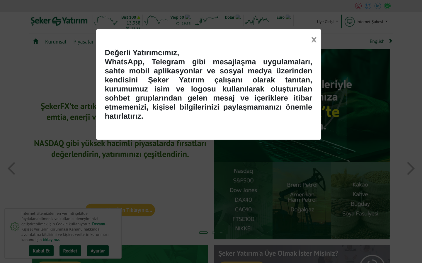Screen dimensions: 422x263
Task: Show the previous slide in carousel
Action: 11,169
